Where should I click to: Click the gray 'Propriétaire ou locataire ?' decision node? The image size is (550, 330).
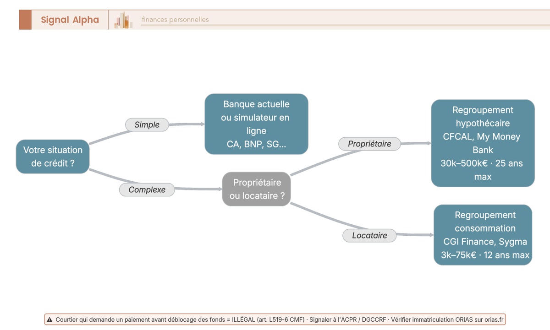click(256, 189)
